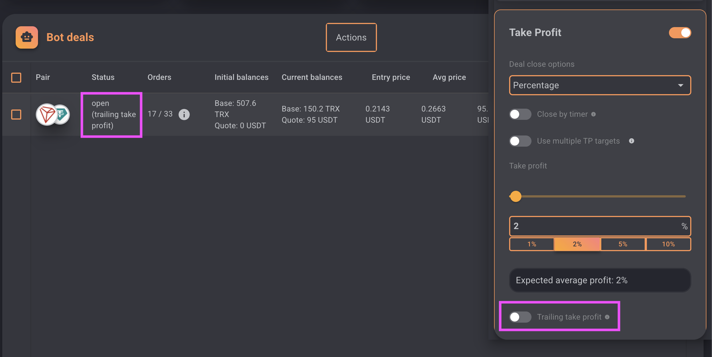712x357 pixels.
Task: Click multiple TP targets info icon
Action: 632,141
